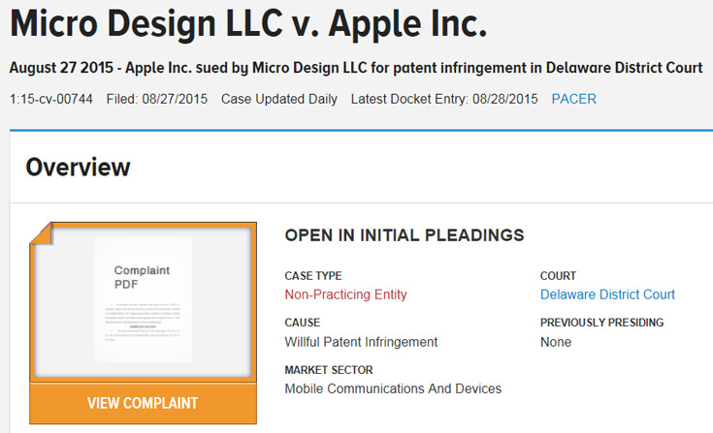Open the Non-Practicing Entity case type link
713x433 pixels.
(x=345, y=294)
